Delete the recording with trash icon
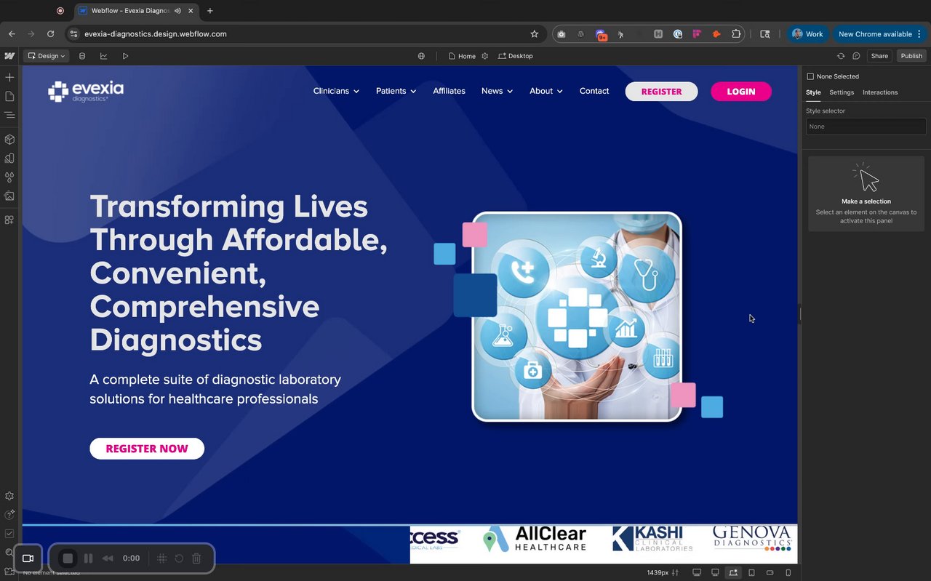 (196, 558)
